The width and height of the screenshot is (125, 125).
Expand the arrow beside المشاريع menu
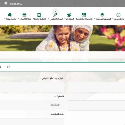[x=65, y=19]
